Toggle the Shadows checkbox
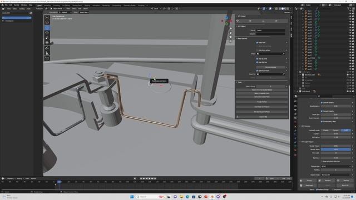This screenshot has height=200, width=356. 333,189
